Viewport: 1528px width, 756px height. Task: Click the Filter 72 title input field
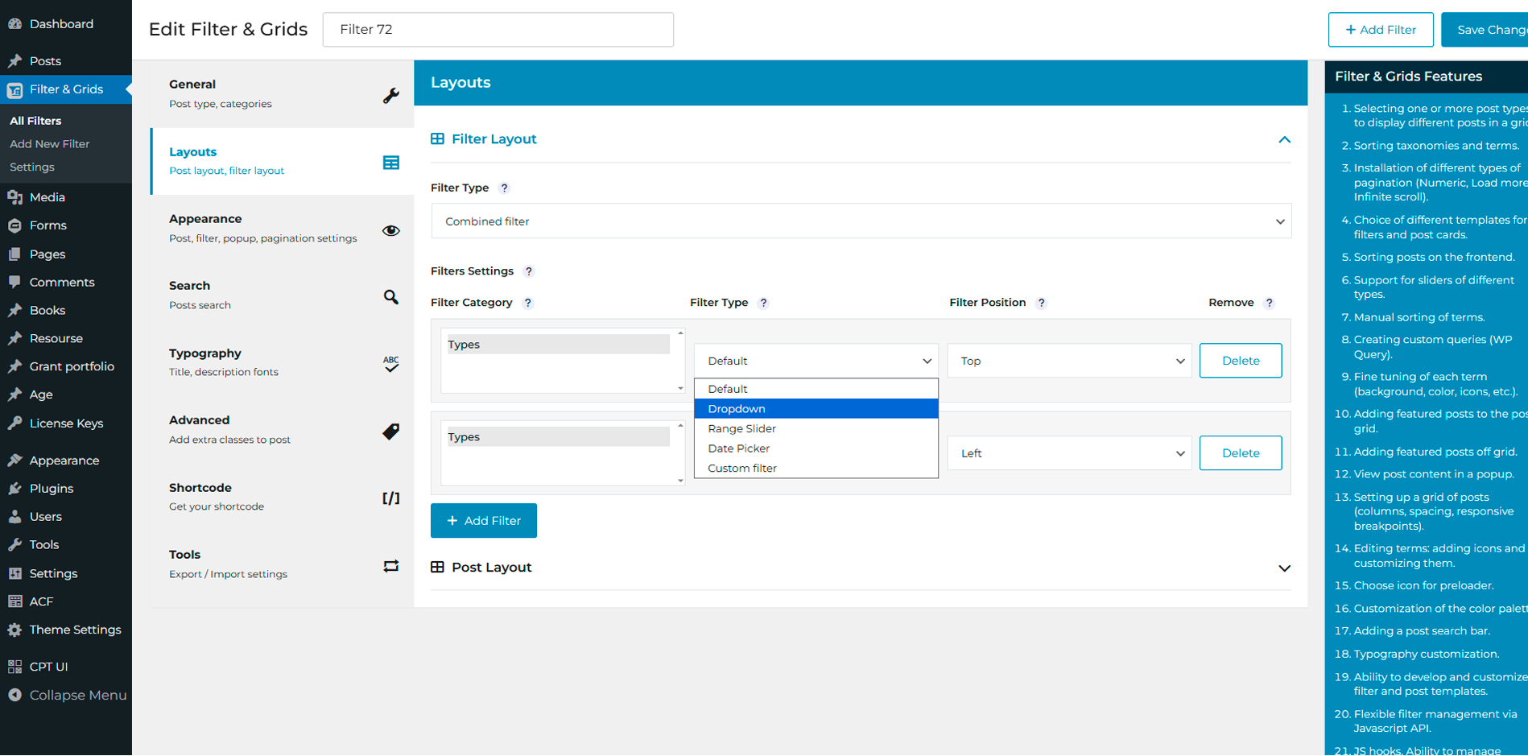click(x=498, y=30)
